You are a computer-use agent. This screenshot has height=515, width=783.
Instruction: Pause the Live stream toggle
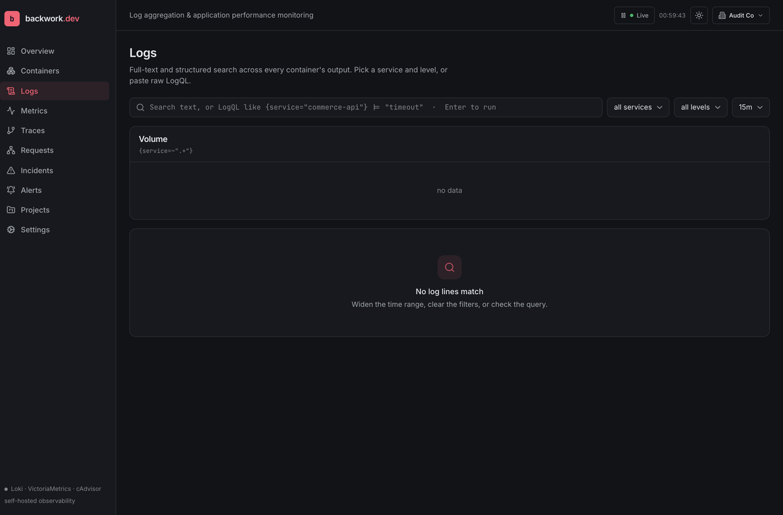click(634, 15)
